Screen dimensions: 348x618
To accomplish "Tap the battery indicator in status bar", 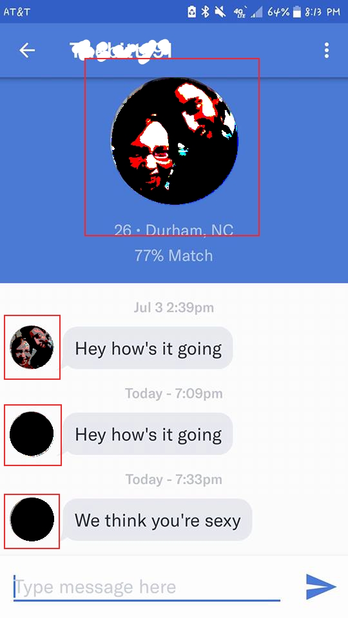I will tap(297, 12).
